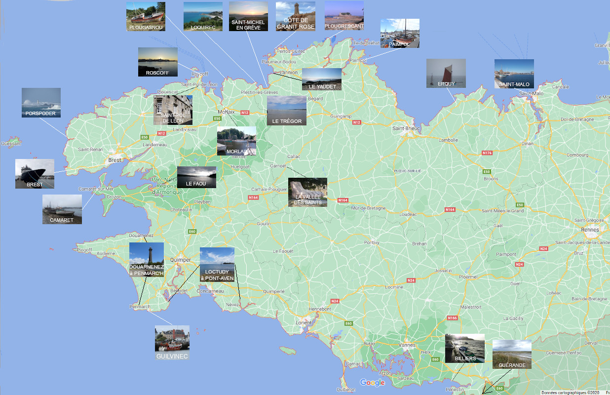Image resolution: width=610 pixels, height=395 pixels.
Task: Click the Google logo on map
Action: click(x=372, y=383)
